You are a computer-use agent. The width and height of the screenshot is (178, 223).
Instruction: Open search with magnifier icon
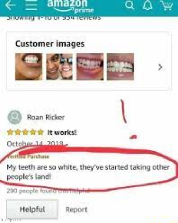click(130, 5)
